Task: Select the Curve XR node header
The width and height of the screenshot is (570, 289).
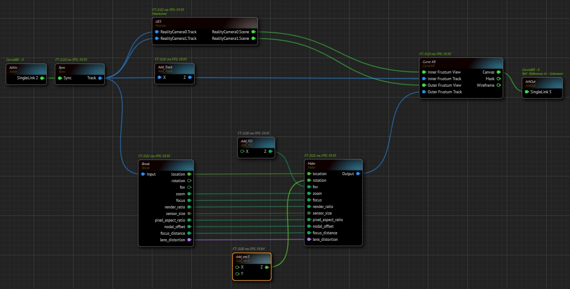Action: [461, 63]
